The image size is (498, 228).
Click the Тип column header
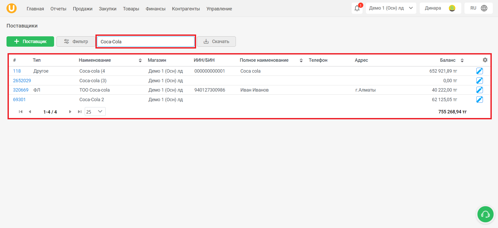[x=37, y=60]
